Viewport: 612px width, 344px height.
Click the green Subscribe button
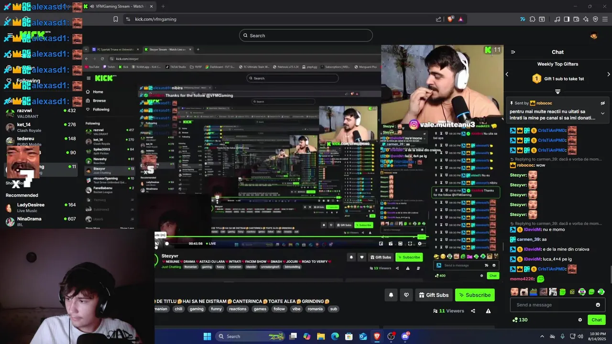pos(475,295)
